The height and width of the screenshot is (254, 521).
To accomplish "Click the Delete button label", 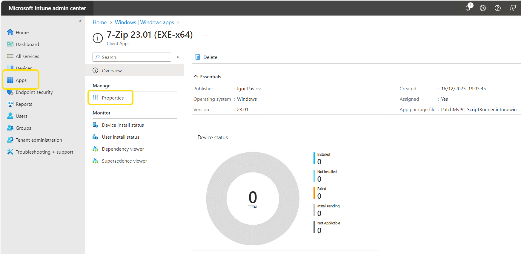I will (210, 57).
